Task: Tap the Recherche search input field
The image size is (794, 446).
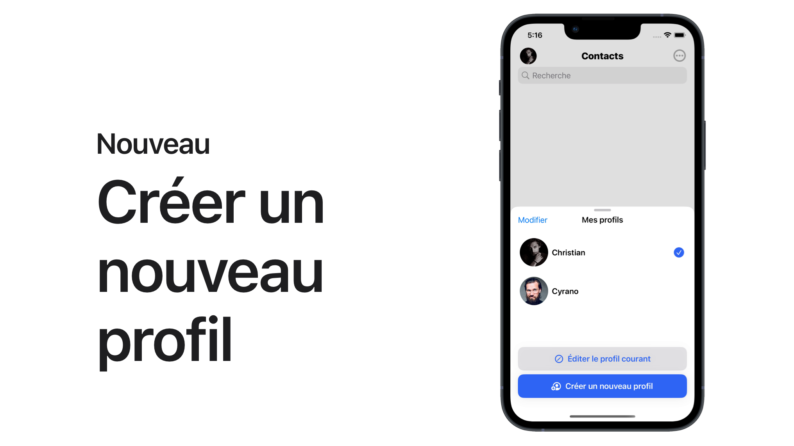Action: [x=602, y=75]
